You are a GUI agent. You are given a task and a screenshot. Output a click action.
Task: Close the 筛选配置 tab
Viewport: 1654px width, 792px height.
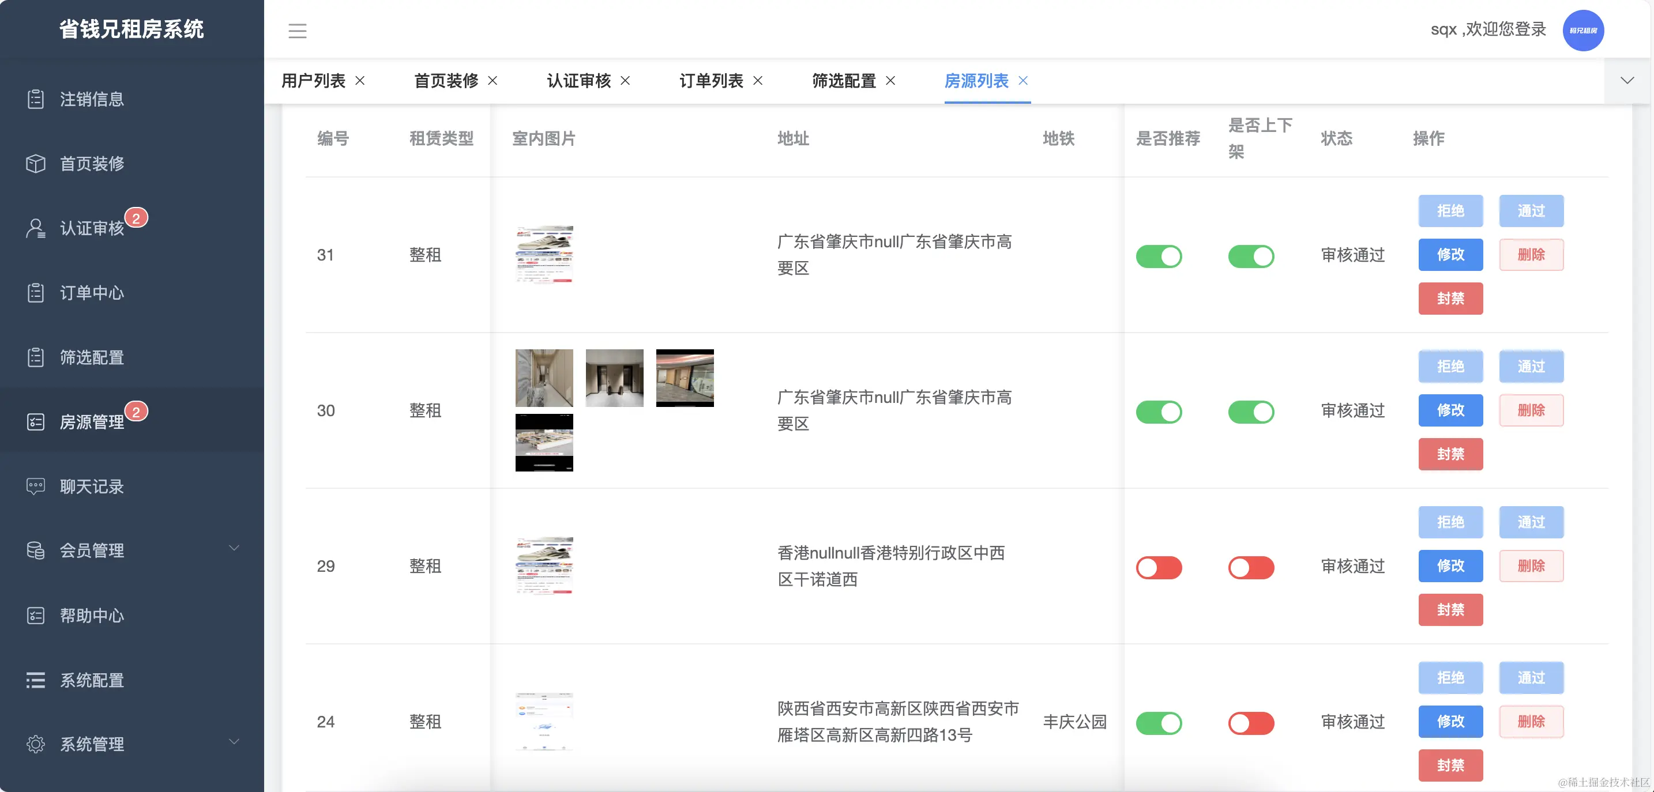pyautogui.click(x=890, y=81)
